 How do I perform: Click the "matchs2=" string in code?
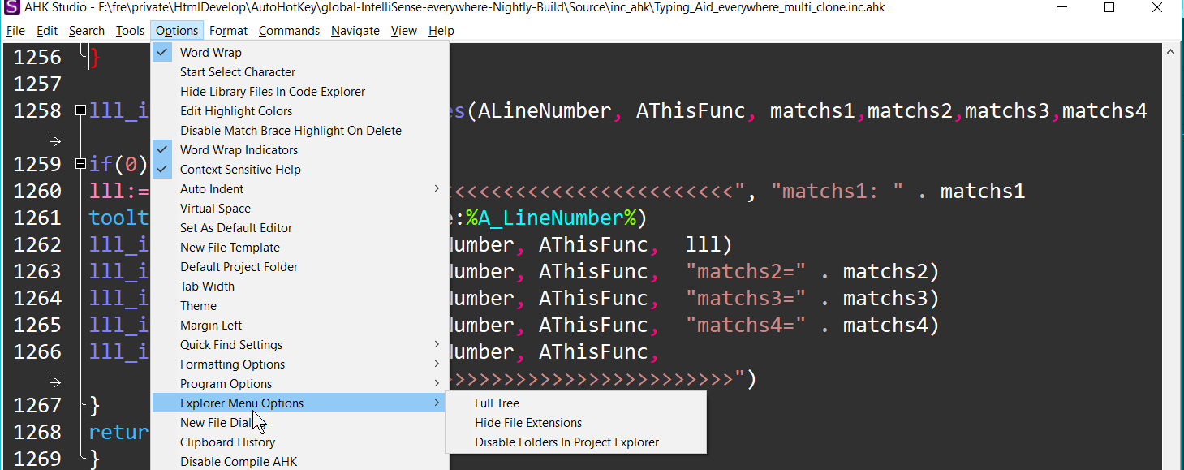pyautogui.click(x=746, y=271)
